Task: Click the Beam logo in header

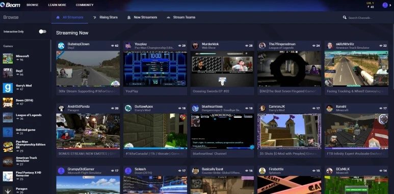Action: pyautogui.click(x=10, y=5)
